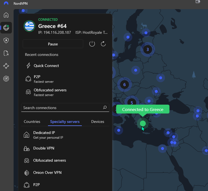The height and width of the screenshot is (191, 208).
Task: Open Threat Protection shield icon
Action: (6, 40)
